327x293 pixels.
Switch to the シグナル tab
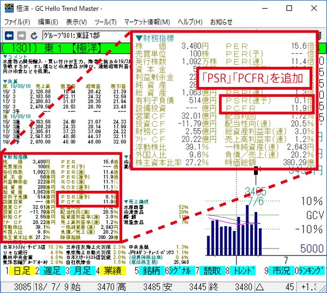tap(182, 271)
